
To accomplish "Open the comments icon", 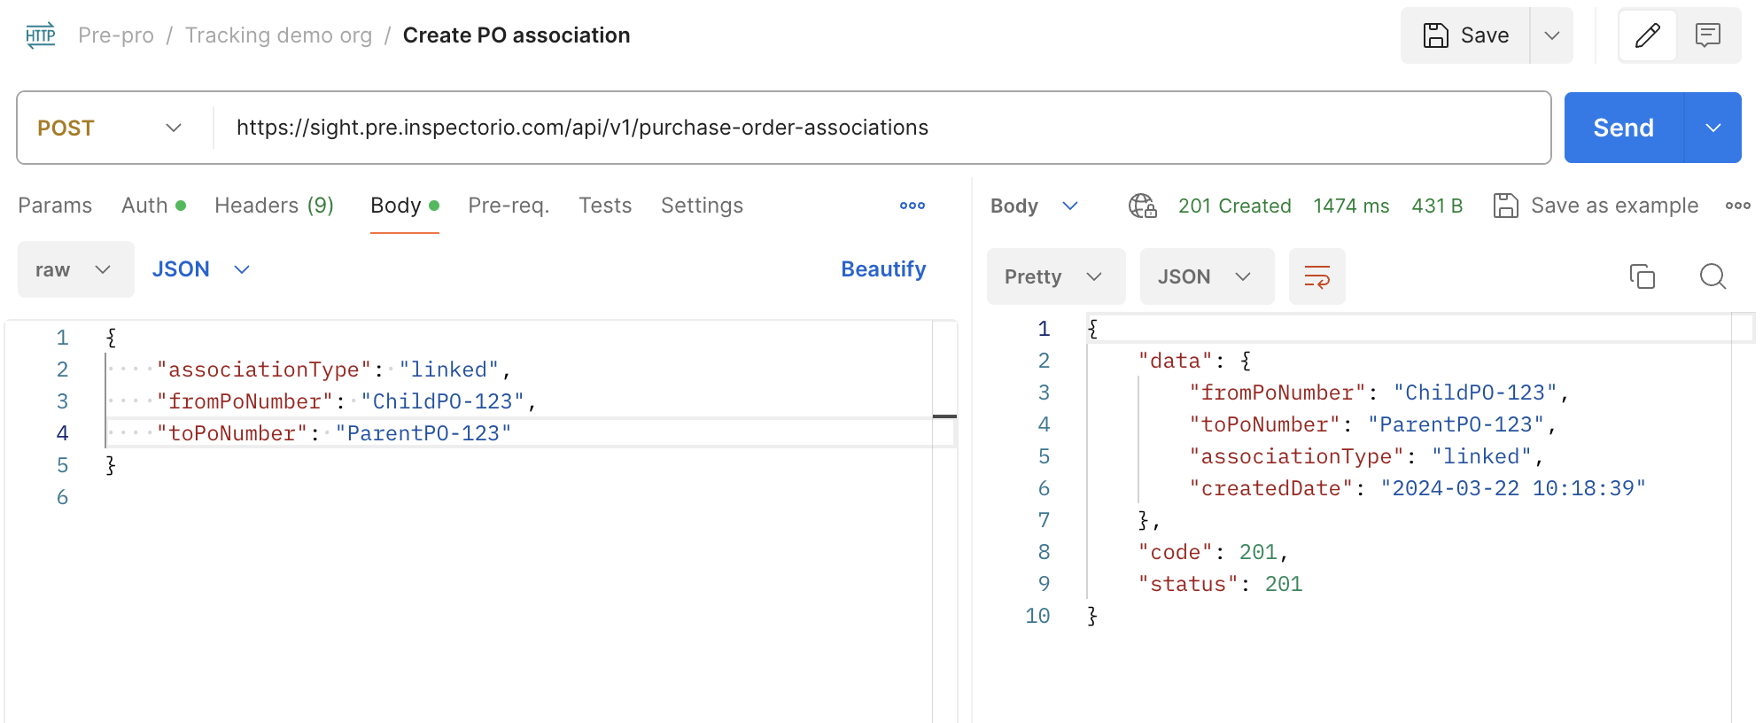I will (1708, 35).
